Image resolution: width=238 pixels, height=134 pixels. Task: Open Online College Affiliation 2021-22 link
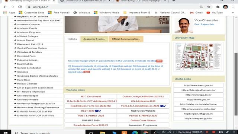(143, 96)
